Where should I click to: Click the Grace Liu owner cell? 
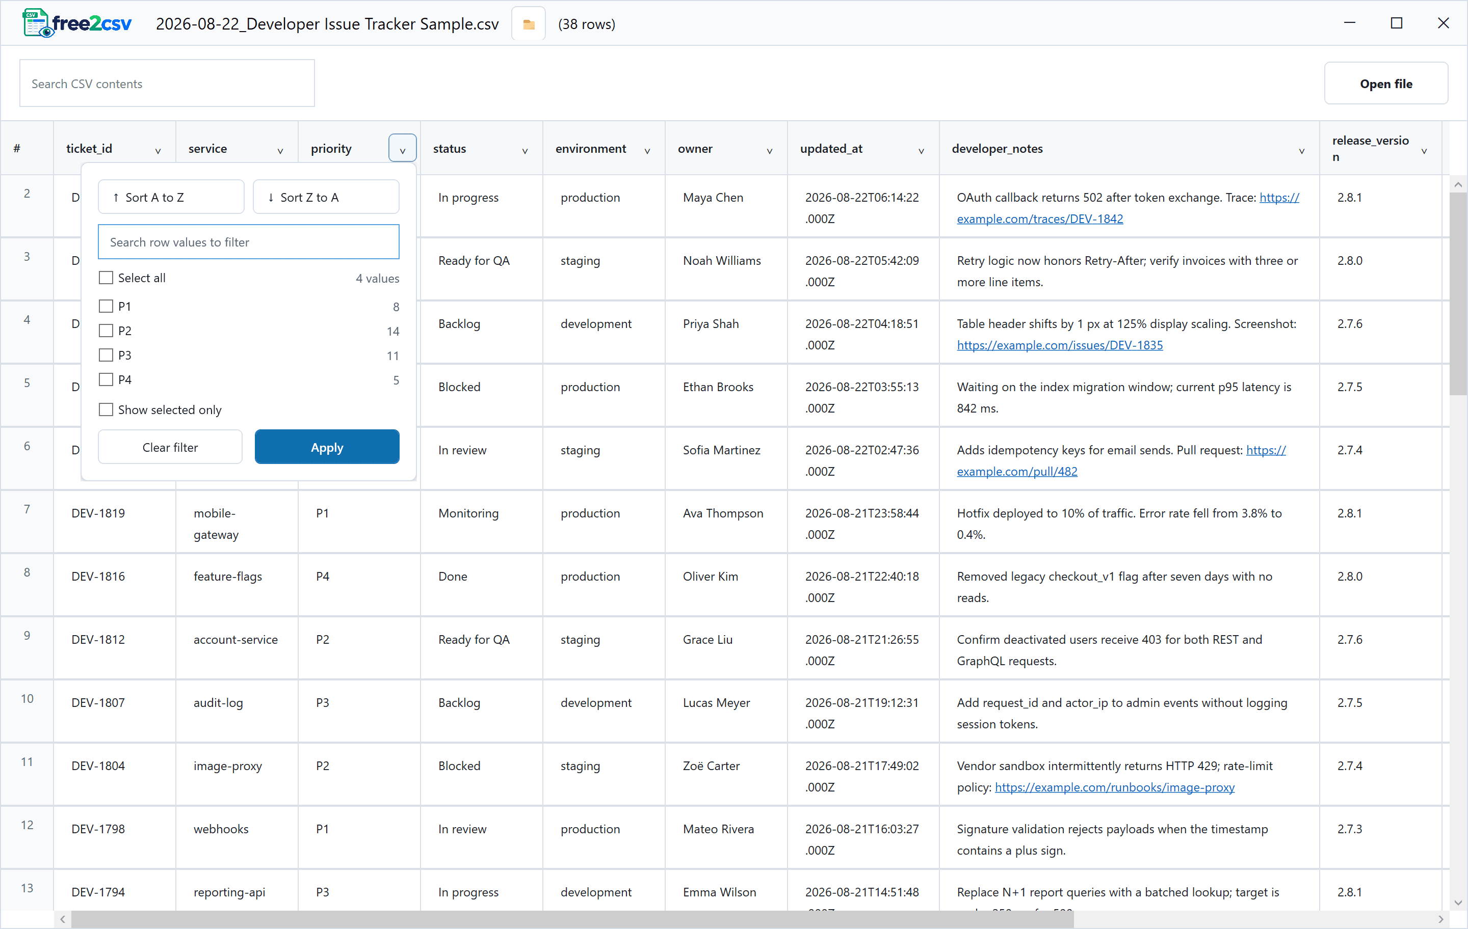(x=726, y=649)
